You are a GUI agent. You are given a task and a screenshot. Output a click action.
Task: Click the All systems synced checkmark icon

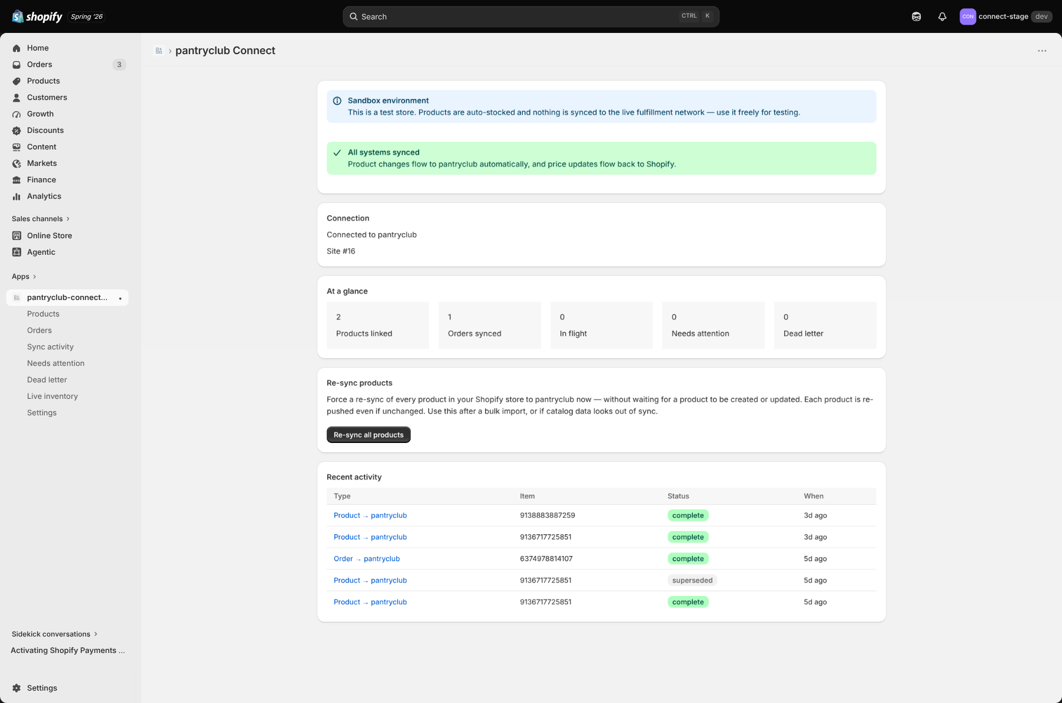coord(337,152)
